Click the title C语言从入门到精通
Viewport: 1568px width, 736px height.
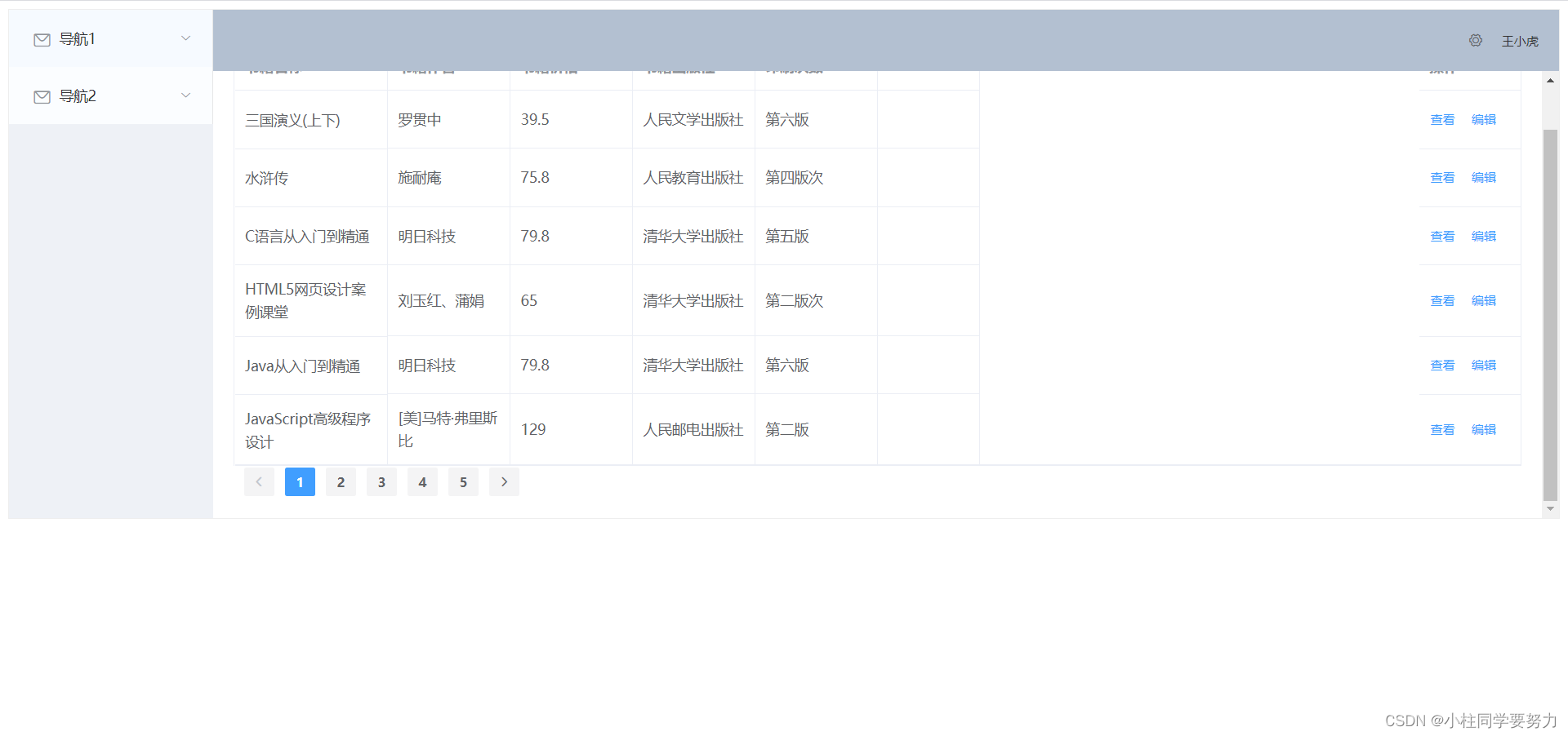point(307,237)
